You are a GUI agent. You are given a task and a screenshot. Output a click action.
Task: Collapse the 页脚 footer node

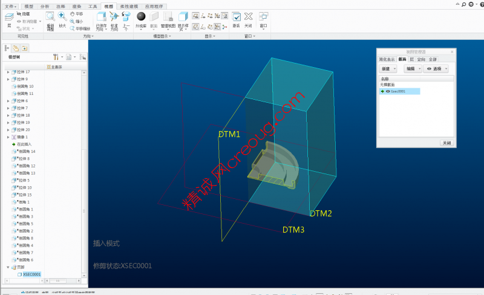(x=8, y=267)
